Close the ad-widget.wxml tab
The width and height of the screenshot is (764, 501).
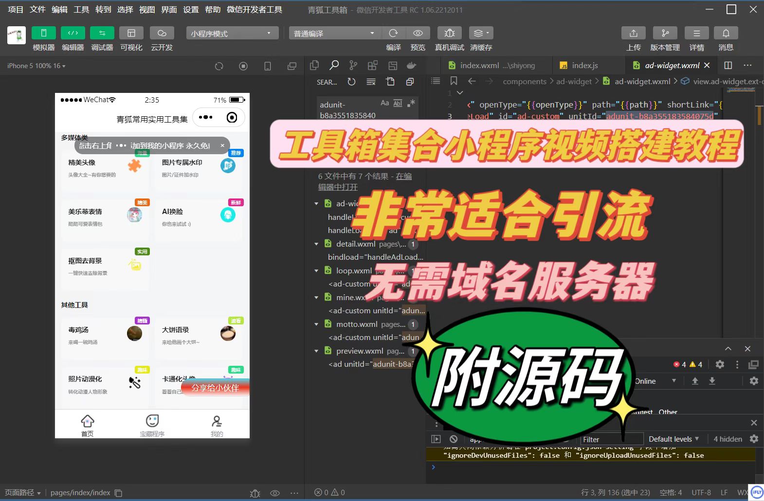click(707, 65)
